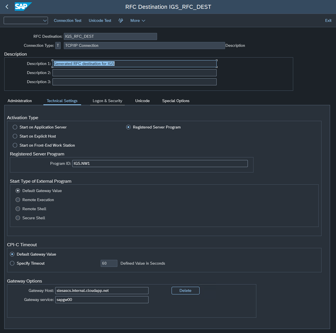Expand the More menu

(x=137, y=21)
